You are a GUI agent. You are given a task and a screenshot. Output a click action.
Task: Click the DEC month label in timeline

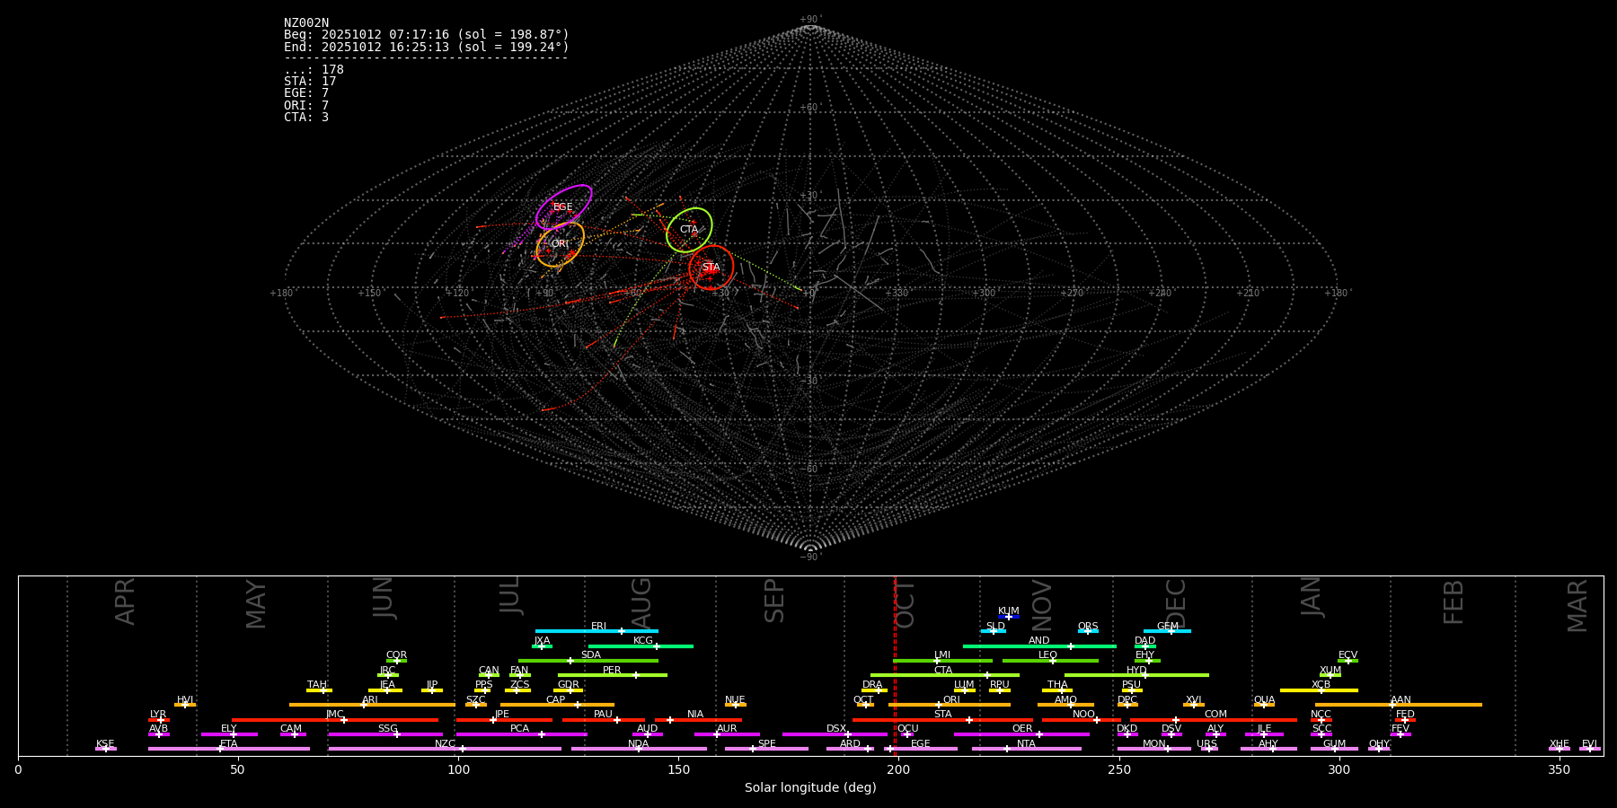point(1175,603)
